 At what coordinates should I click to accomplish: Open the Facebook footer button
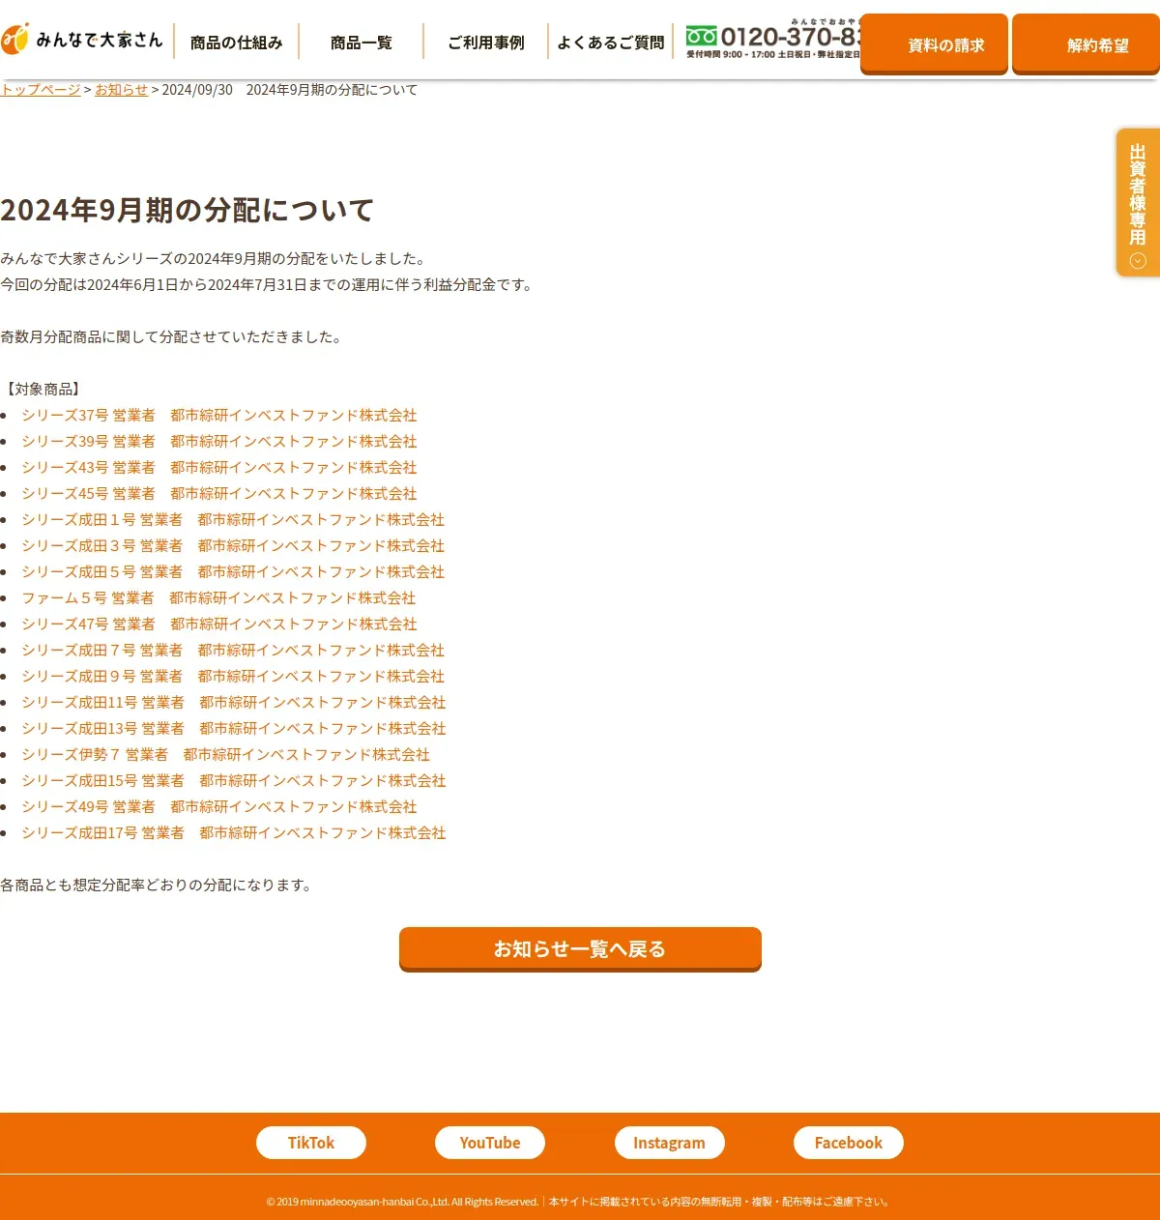click(849, 1143)
